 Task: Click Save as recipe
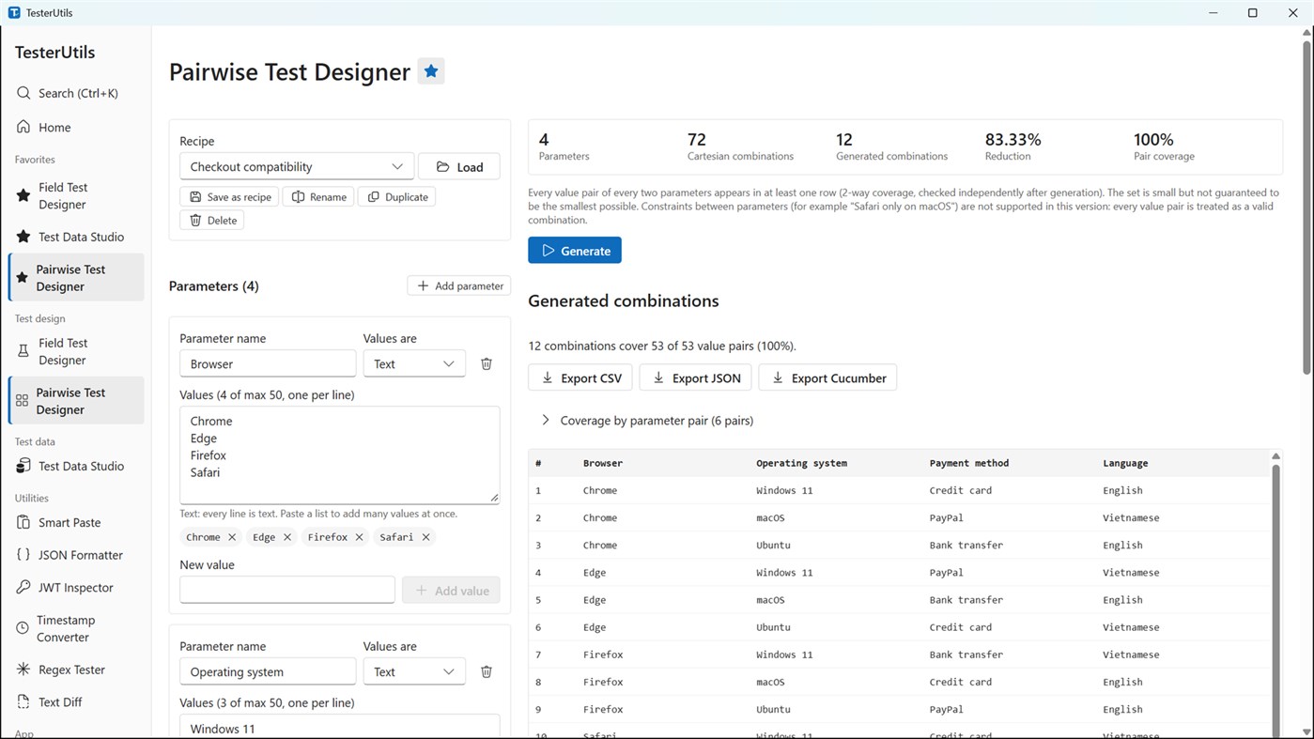229,196
